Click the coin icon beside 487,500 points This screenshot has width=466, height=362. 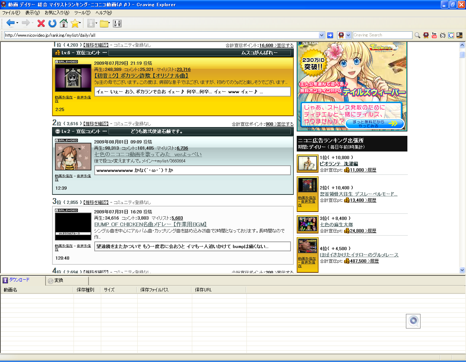tap(347, 261)
